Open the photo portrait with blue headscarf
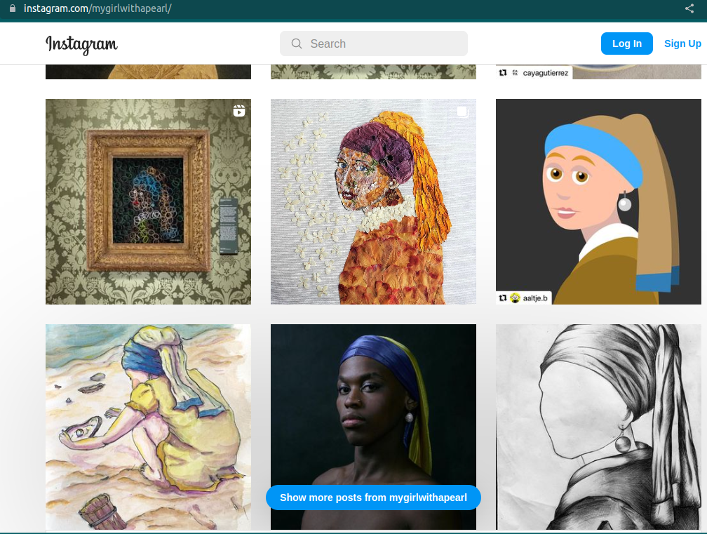The image size is (707, 534). pyautogui.click(x=373, y=414)
